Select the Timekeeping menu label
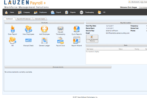 [x=89, y=12]
